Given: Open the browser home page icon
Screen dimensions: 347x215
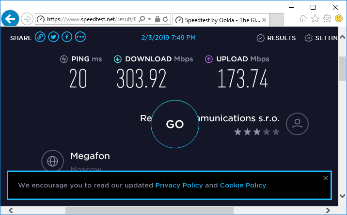Looking at the screenshot, I should click(x=303, y=19).
